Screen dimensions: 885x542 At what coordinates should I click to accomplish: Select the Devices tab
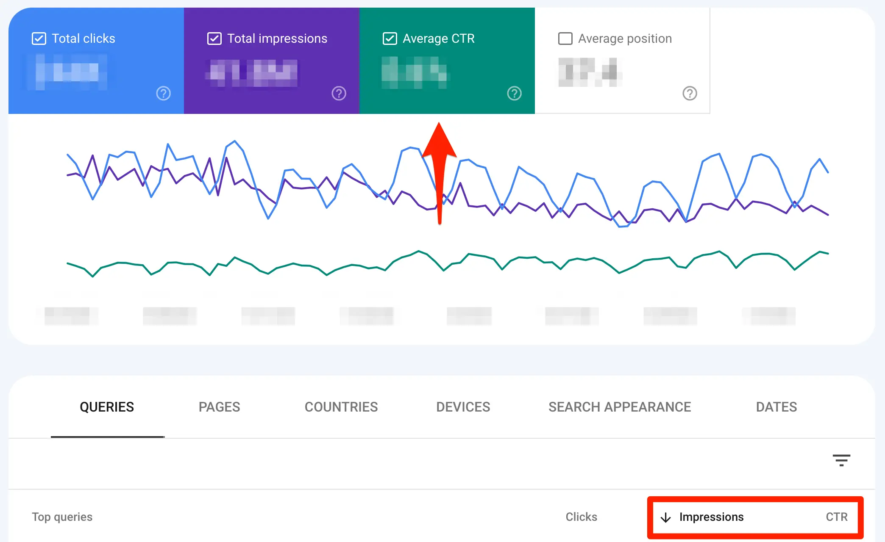(463, 407)
